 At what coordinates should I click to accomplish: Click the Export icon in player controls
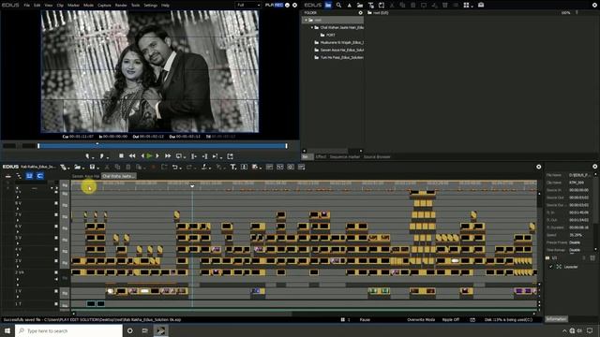(x=230, y=156)
